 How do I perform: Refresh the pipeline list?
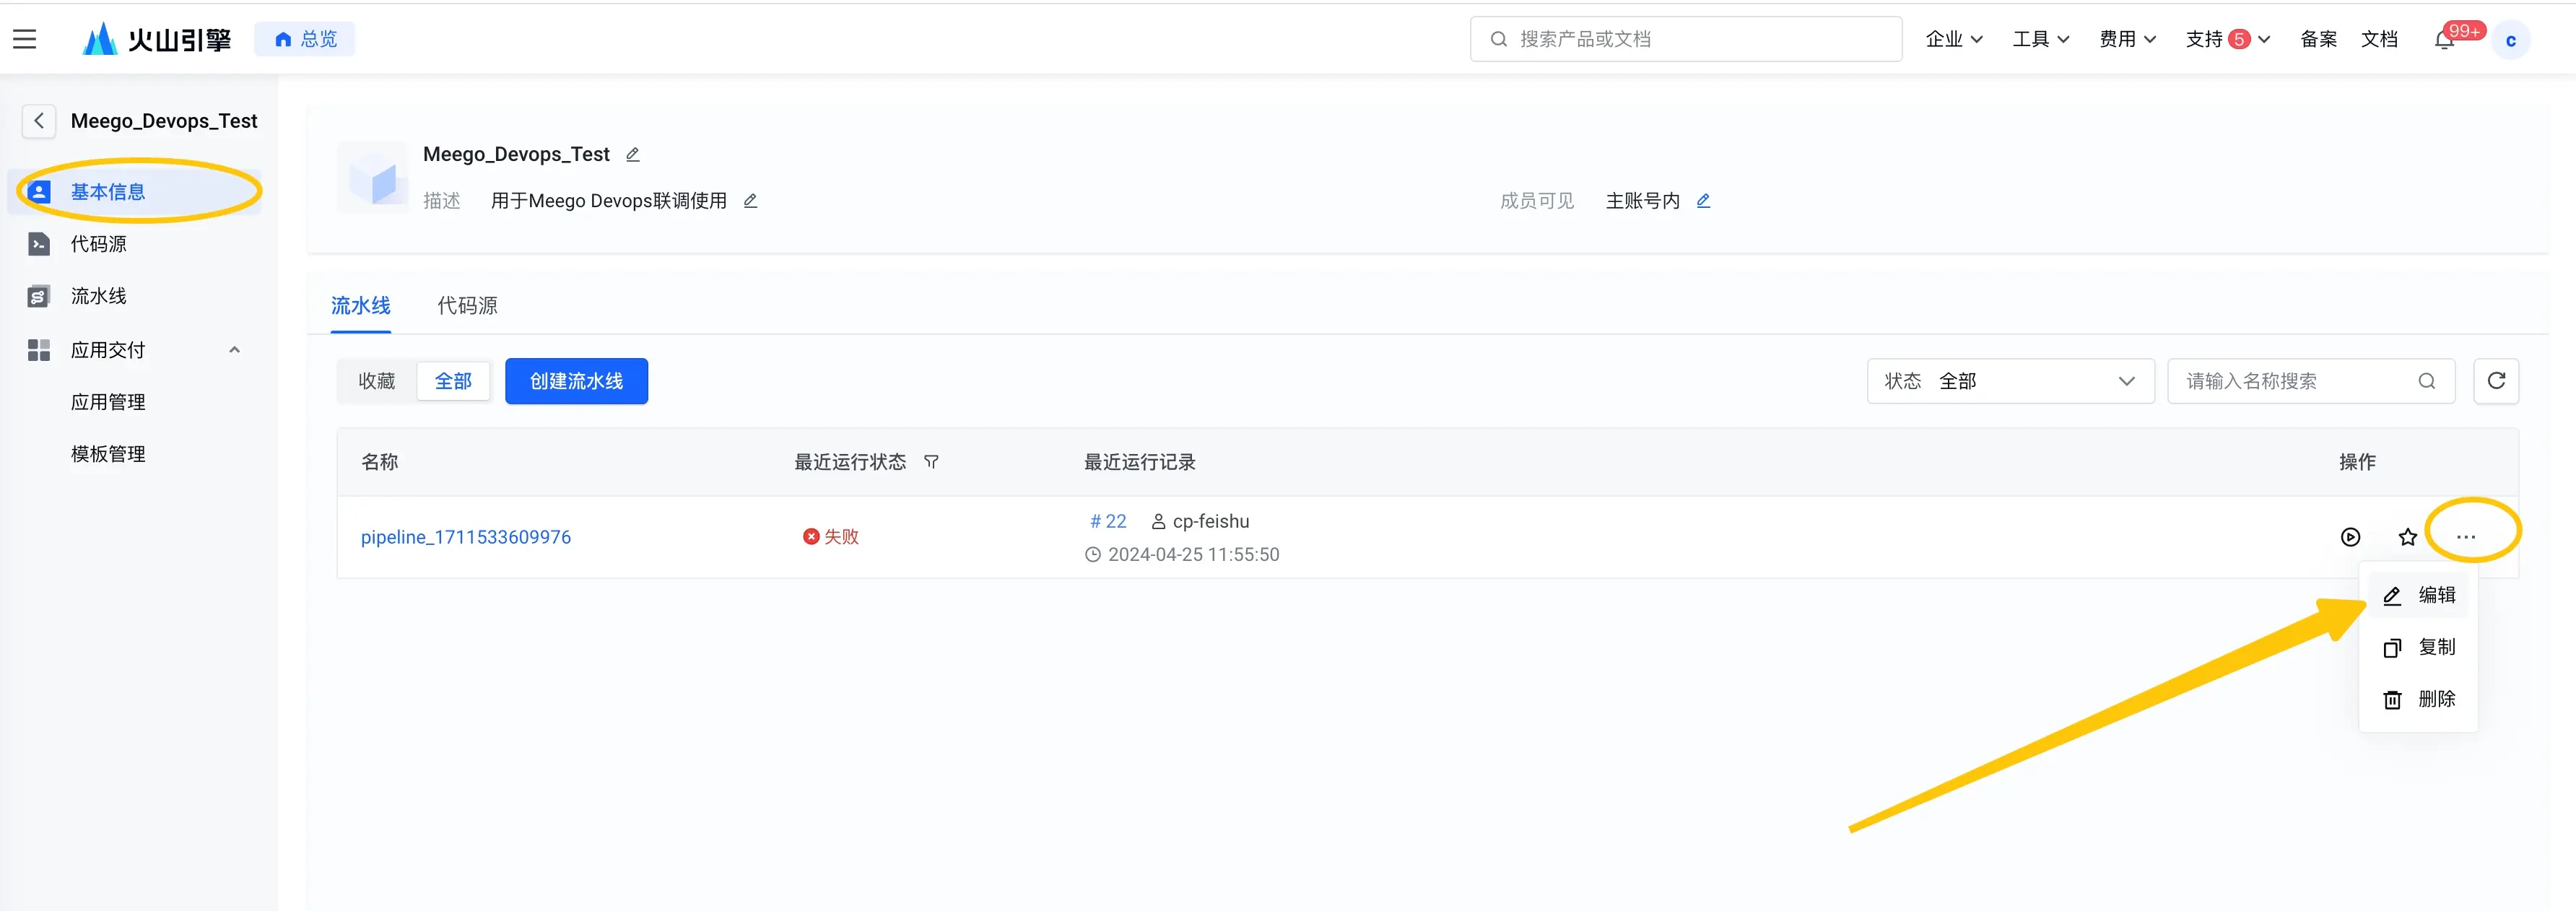[x=2496, y=381]
